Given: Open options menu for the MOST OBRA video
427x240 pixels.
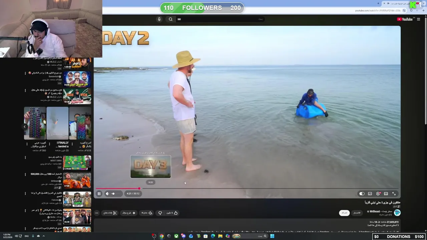Looking at the screenshot, I should pos(25,157).
